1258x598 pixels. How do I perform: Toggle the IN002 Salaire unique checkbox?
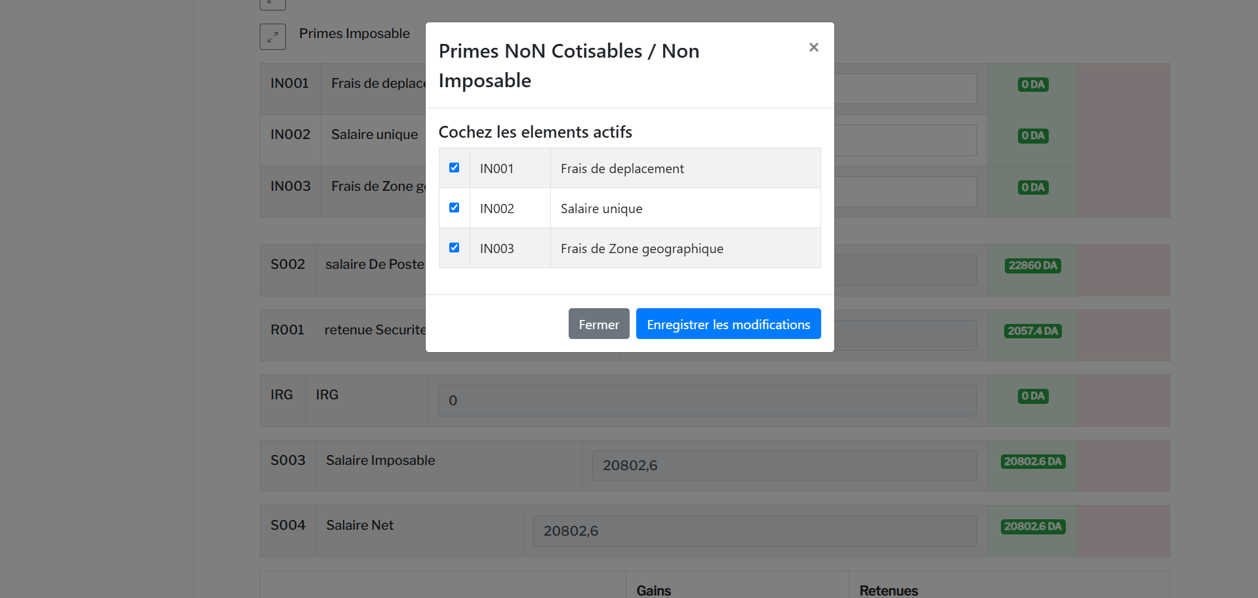(x=454, y=208)
